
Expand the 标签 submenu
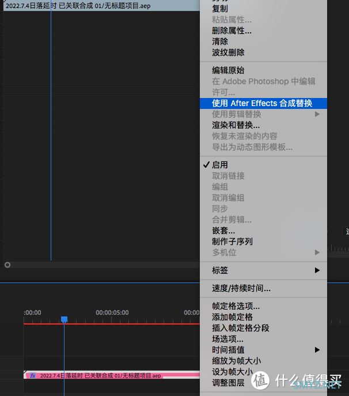click(263, 270)
